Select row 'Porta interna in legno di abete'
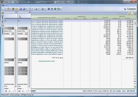The width and height of the screenshot is (138, 97). coord(82,51)
